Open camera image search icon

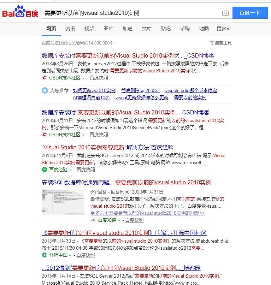(225, 13)
